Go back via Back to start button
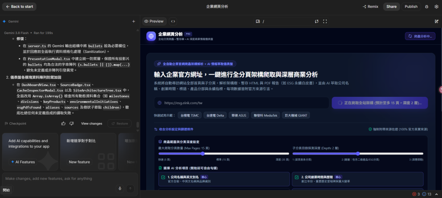442x198 pixels. tap(19, 6)
